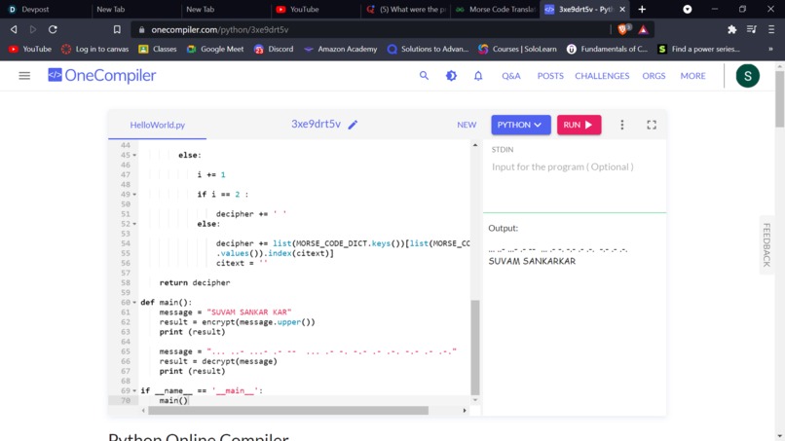Reload the page
The width and height of the screenshot is (785, 441).
pos(53,29)
